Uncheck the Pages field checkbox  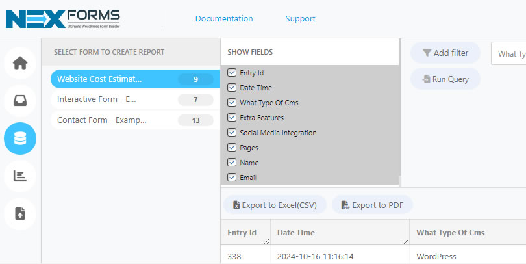point(232,148)
